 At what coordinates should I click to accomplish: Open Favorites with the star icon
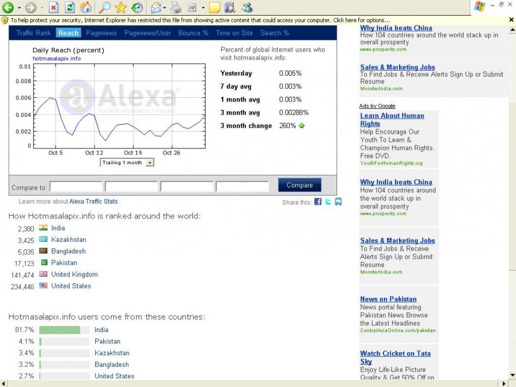pyautogui.click(x=121, y=7)
